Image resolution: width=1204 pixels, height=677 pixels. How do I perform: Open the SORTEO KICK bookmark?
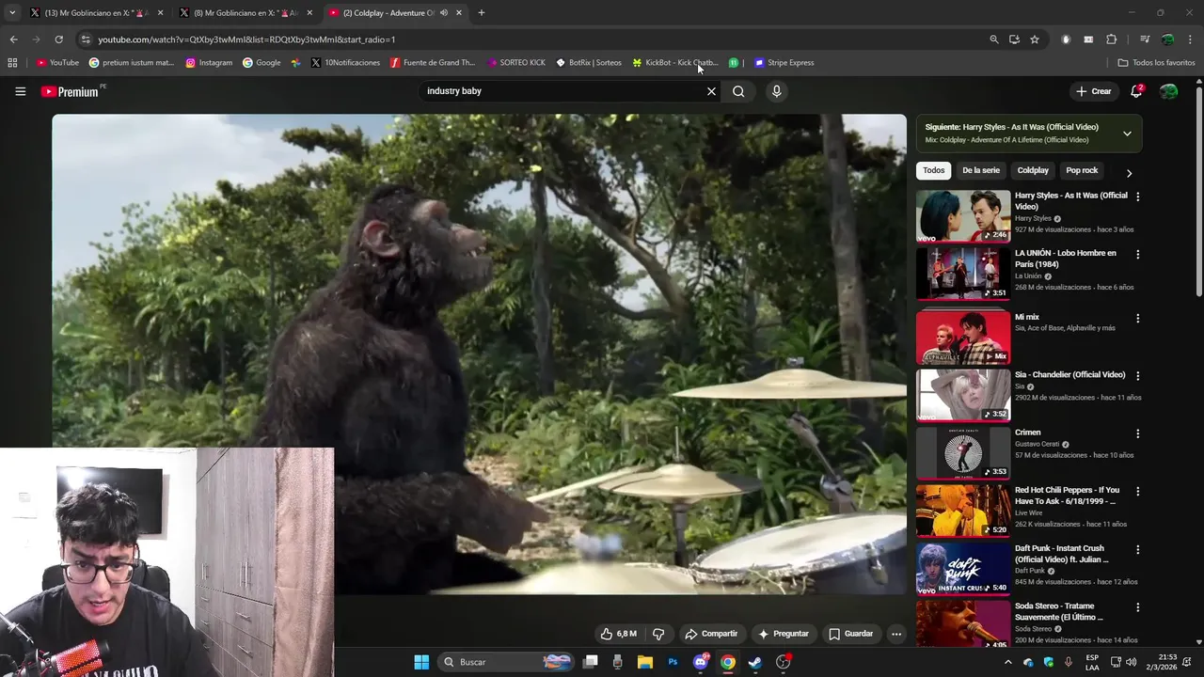(x=516, y=63)
